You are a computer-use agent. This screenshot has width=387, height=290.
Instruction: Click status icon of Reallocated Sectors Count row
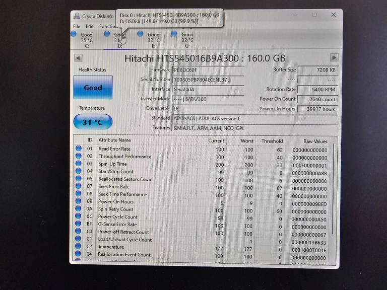(79, 178)
